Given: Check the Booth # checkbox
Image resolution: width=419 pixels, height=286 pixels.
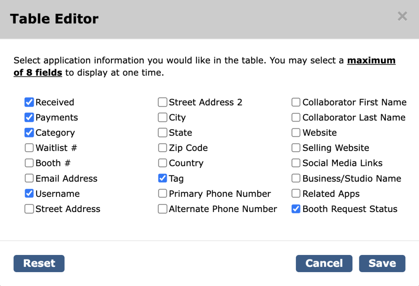Looking at the screenshot, I should 29,163.
